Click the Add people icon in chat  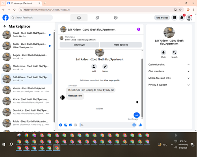[x=94, y=67]
